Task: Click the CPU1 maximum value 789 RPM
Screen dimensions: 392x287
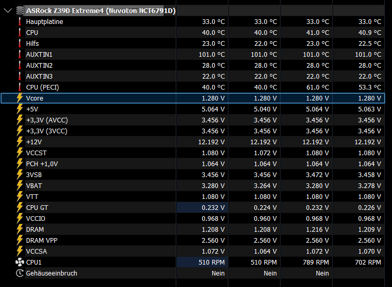Action: [x=316, y=263]
